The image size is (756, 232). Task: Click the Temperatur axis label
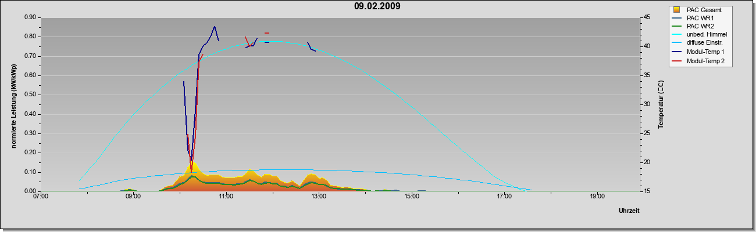pyautogui.click(x=660, y=104)
